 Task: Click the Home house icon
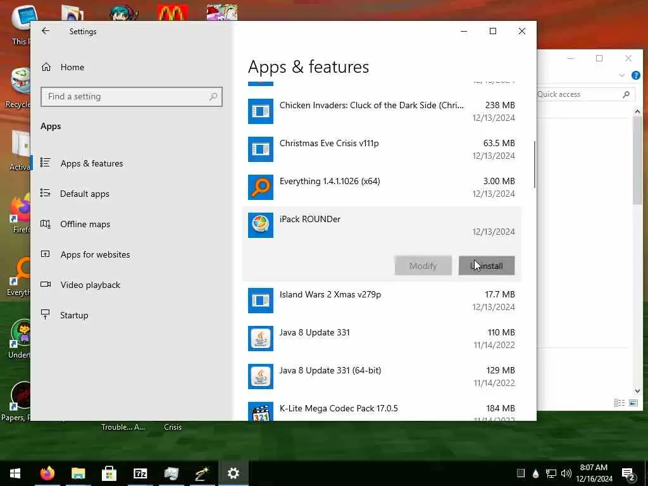tap(46, 67)
